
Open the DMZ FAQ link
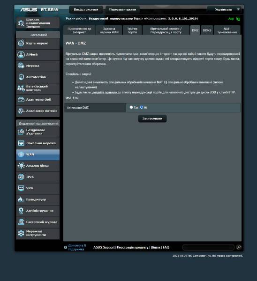pos(72,98)
